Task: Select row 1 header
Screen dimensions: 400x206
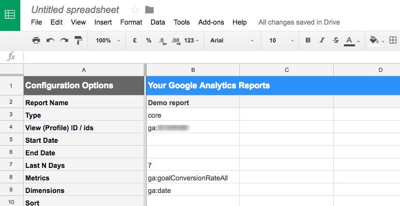Action: [x=12, y=86]
